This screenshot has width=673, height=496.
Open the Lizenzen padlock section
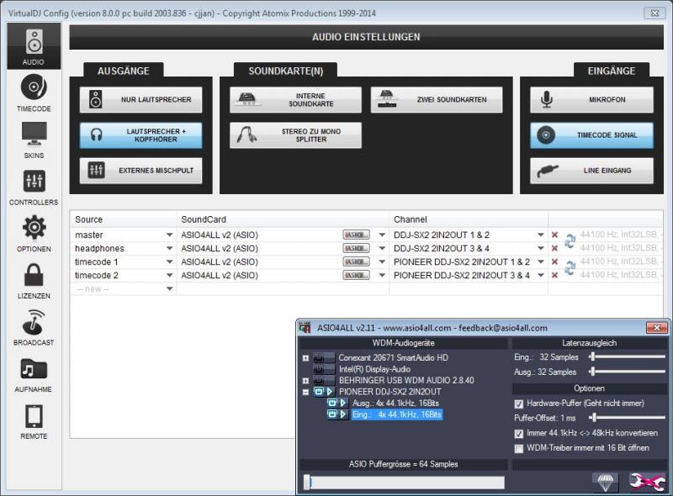pos(34,280)
